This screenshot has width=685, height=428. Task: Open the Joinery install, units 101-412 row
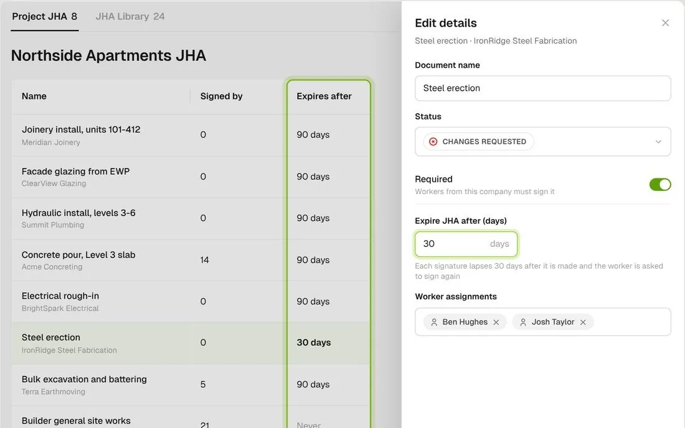pyautogui.click(x=191, y=135)
